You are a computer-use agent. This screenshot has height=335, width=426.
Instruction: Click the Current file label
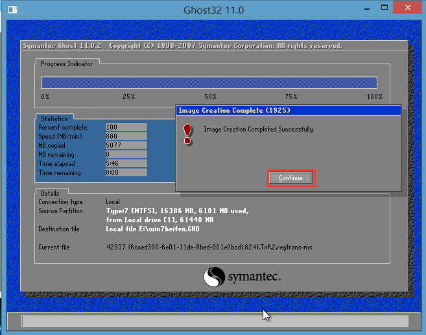(54, 248)
